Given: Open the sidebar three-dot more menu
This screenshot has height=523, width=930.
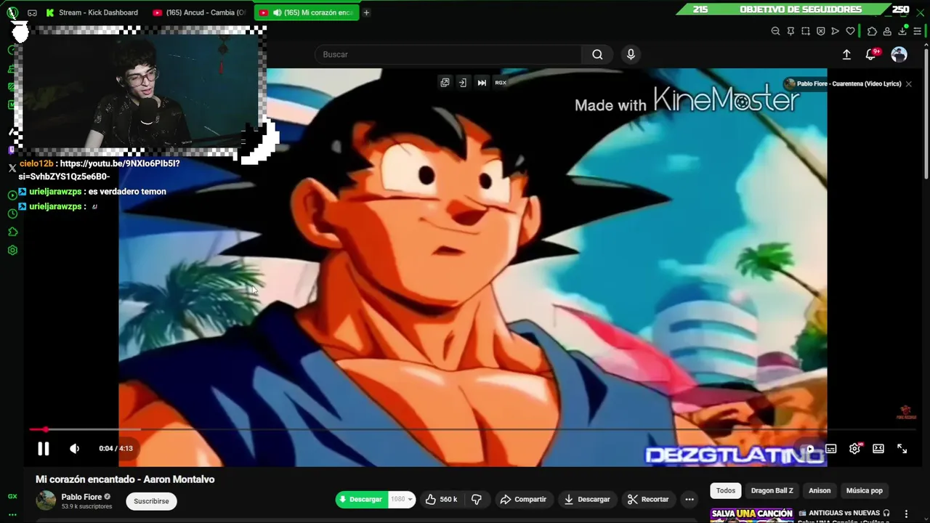Looking at the screenshot, I should pos(12,514).
